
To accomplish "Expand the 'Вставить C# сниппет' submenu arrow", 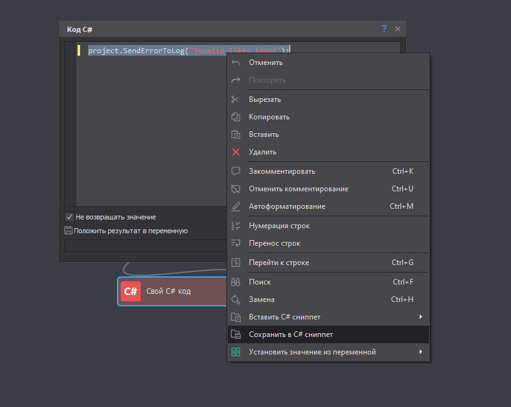I will coord(420,317).
